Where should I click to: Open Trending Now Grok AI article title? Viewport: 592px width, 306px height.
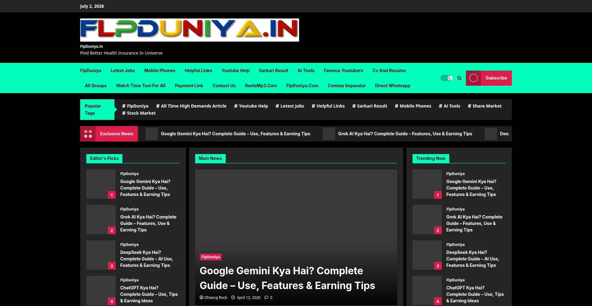(474, 223)
